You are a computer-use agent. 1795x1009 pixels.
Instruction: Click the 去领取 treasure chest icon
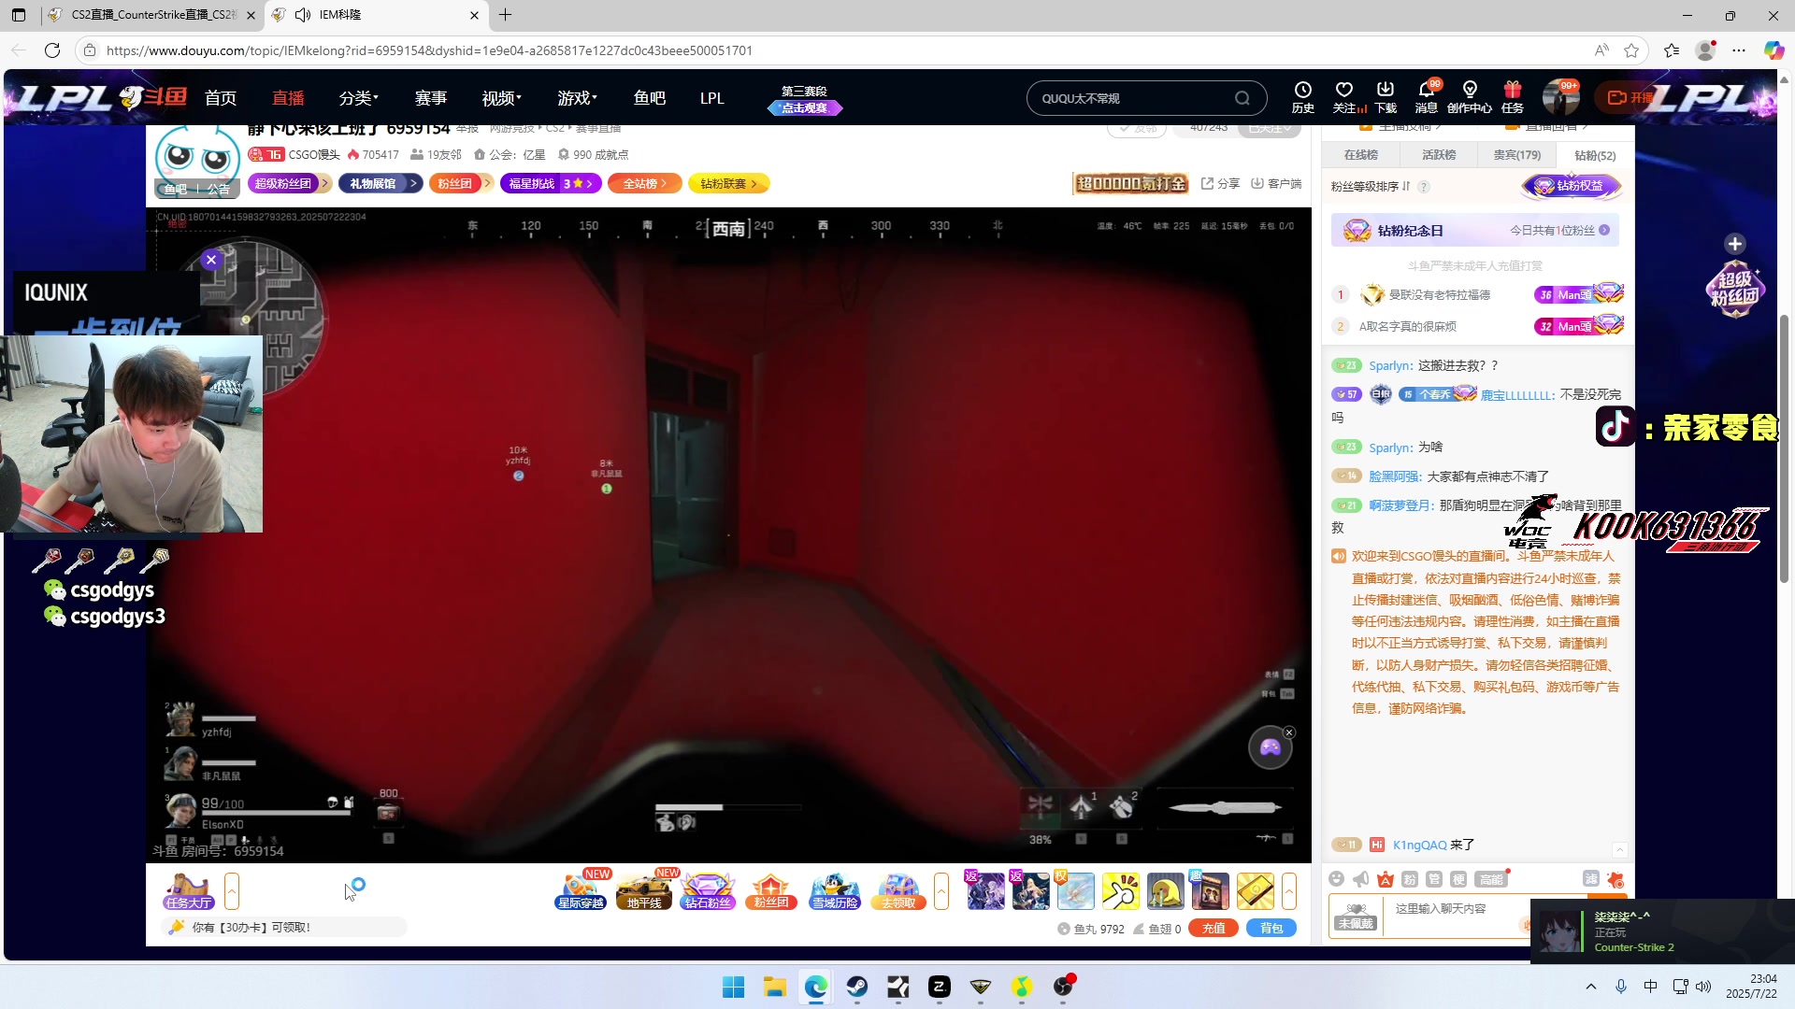coord(898,891)
